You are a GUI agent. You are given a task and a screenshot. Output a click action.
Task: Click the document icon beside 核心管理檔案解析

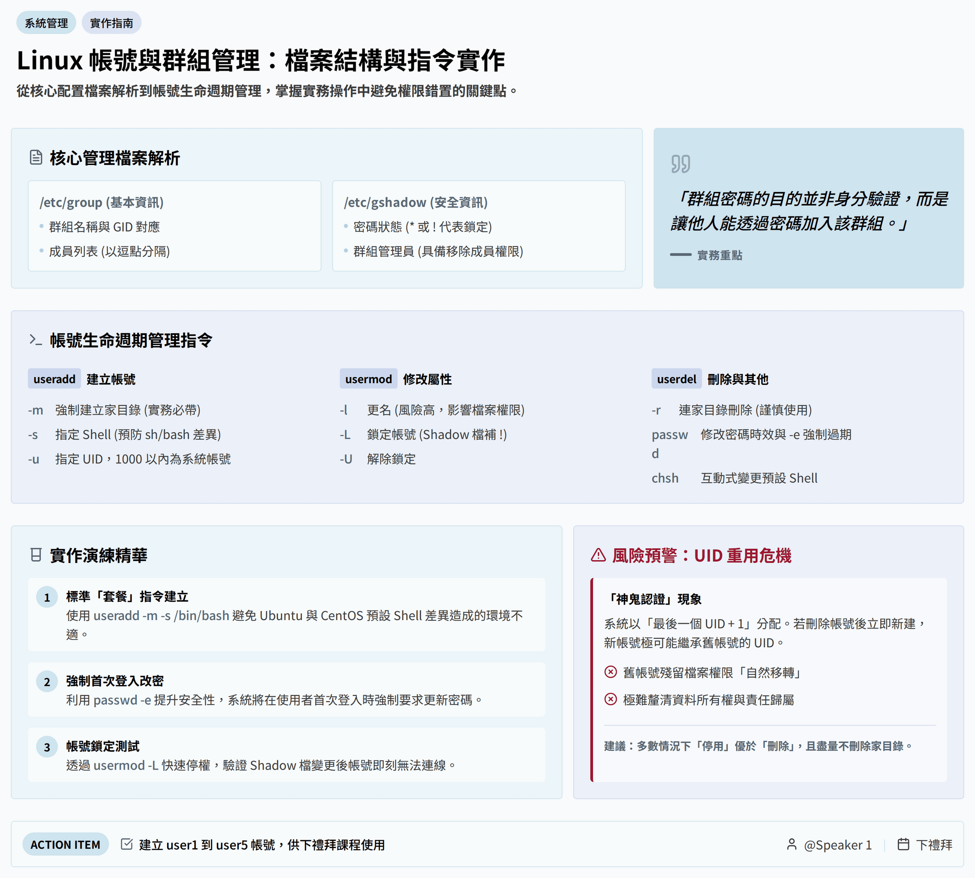36,157
